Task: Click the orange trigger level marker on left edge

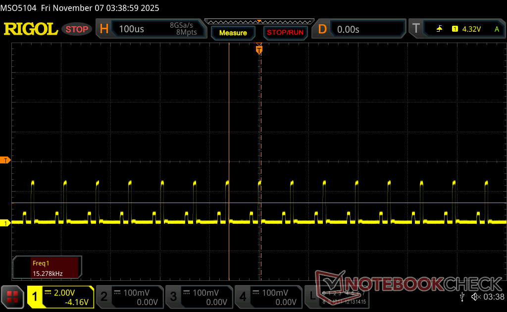Action: [5, 160]
